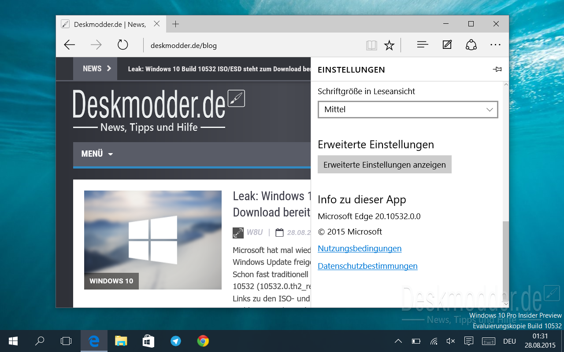Click the Microsoft Edge 20.10532.0.0 version text

click(369, 216)
